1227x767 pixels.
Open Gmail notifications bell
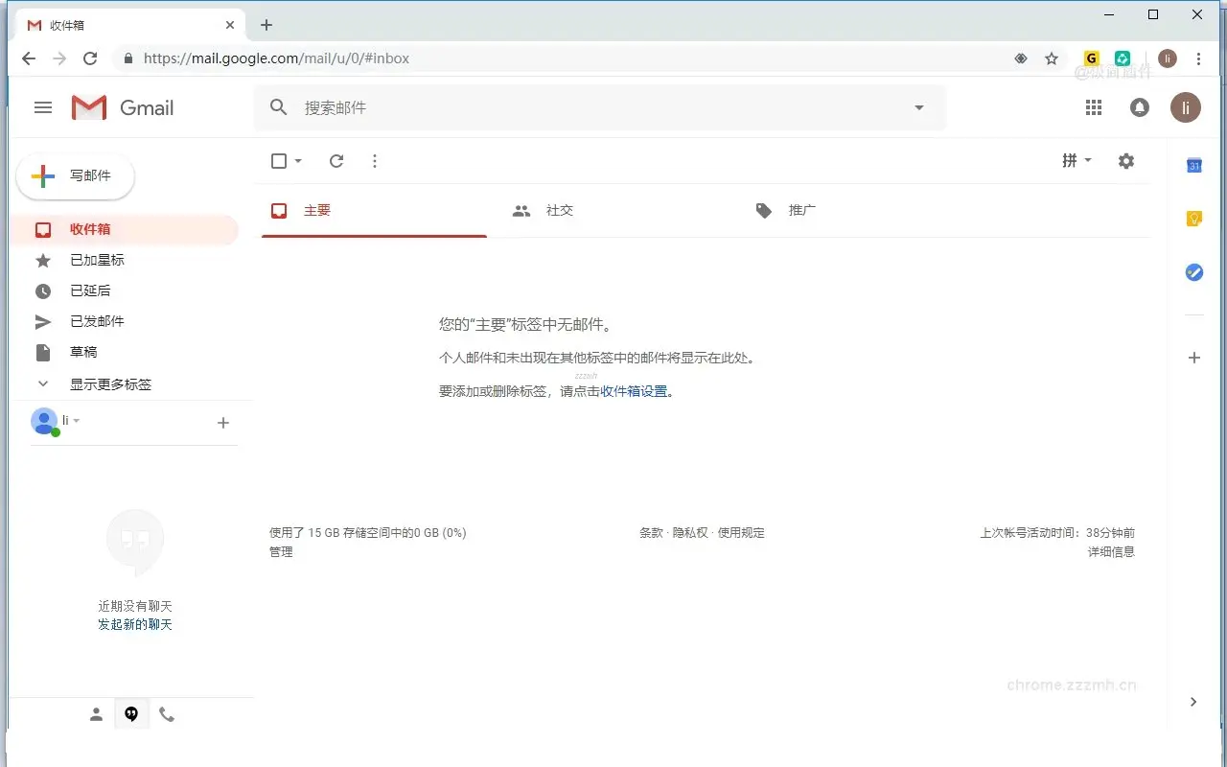1139,107
